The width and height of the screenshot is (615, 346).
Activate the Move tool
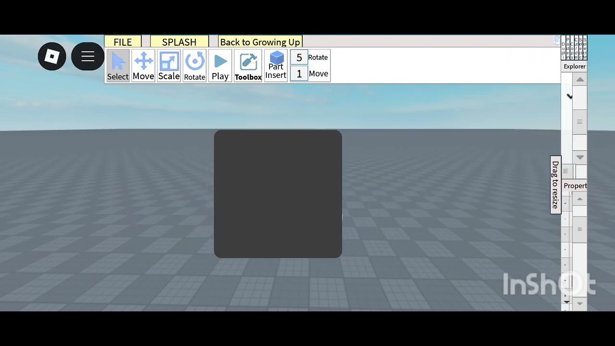click(143, 65)
